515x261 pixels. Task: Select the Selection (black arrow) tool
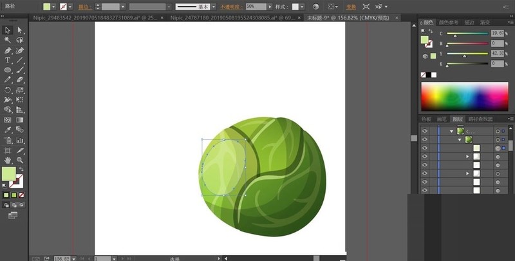pos(8,30)
